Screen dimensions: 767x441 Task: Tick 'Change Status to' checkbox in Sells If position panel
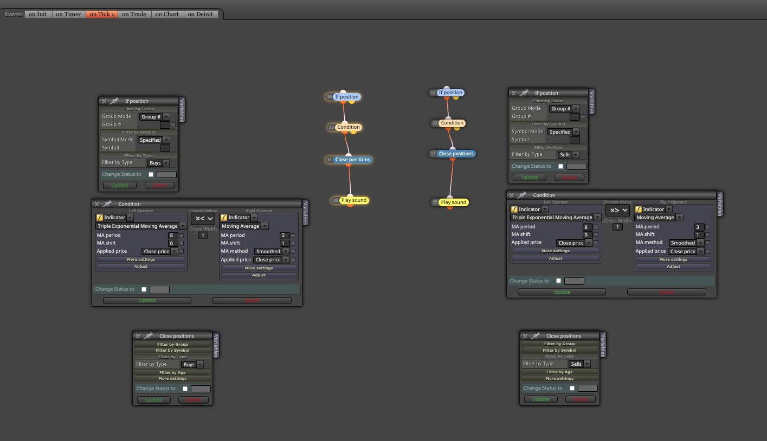pyautogui.click(x=560, y=167)
